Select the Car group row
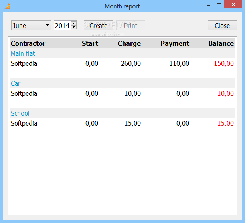This screenshot has height=223, width=245. point(122,83)
